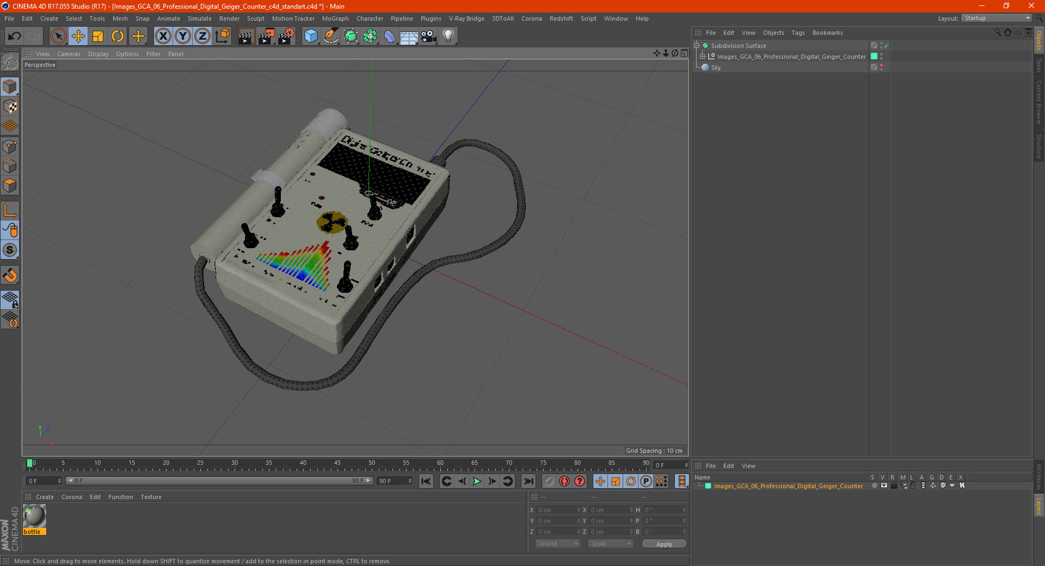The width and height of the screenshot is (1045, 566).
Task: Open the Simulate menu
Action: (200, 19)
